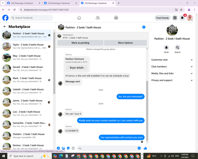Viewport: 198px width, 159px height.
Task: Open the James - 2 beds 1 bath House chat
Action: point(27,102)
